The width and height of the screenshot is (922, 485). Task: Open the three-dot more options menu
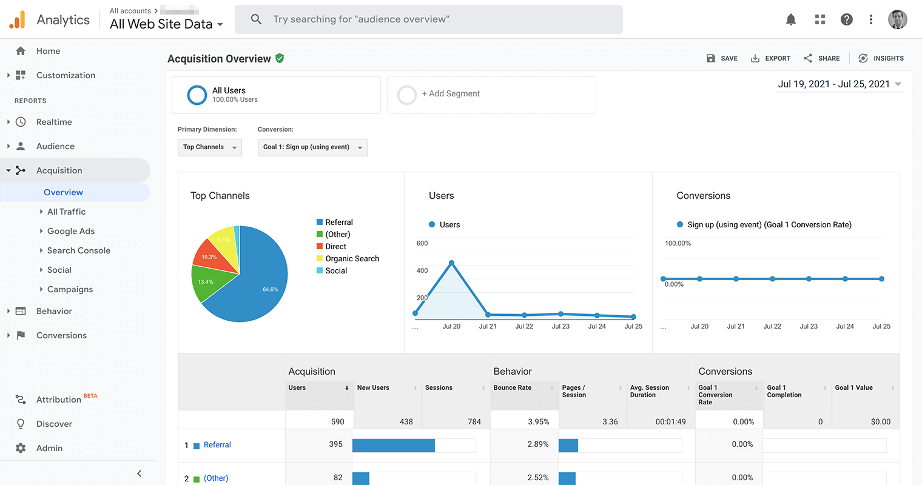click(871, 19)
